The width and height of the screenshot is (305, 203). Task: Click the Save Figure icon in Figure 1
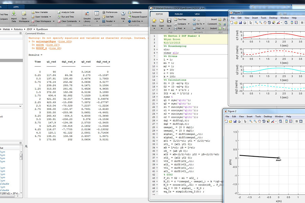click(x=240, y=23)
